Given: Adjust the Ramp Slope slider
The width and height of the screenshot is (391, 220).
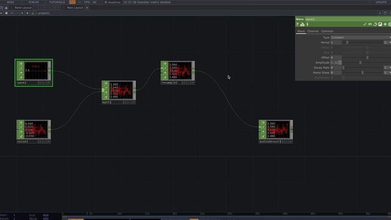Looking at the screenshot, I should [362, 73].
